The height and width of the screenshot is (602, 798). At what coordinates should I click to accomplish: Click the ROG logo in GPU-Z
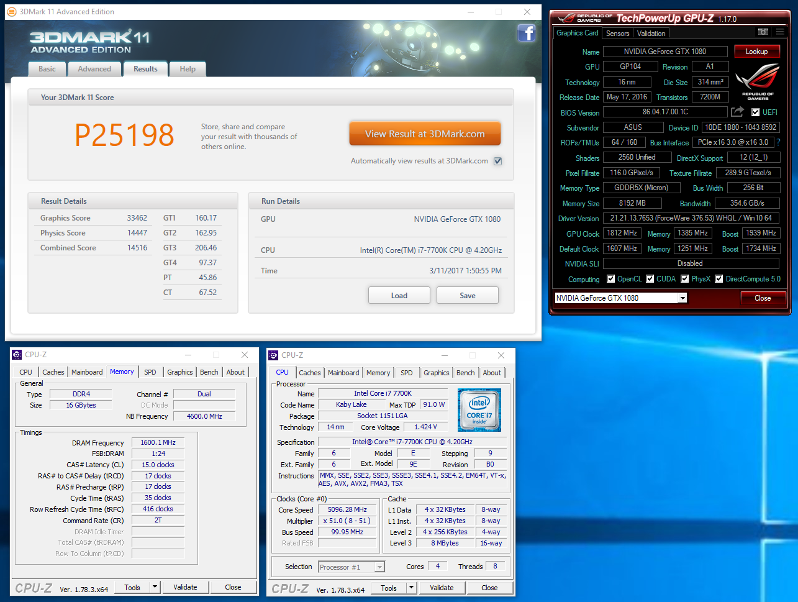[x=758, y=81]
